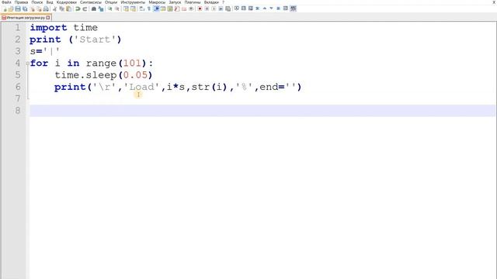Image resolution: width=497 pixels, height=279 pixels.
Task: Click the empty highlighted line 8
Action: (x=262, y=110)
